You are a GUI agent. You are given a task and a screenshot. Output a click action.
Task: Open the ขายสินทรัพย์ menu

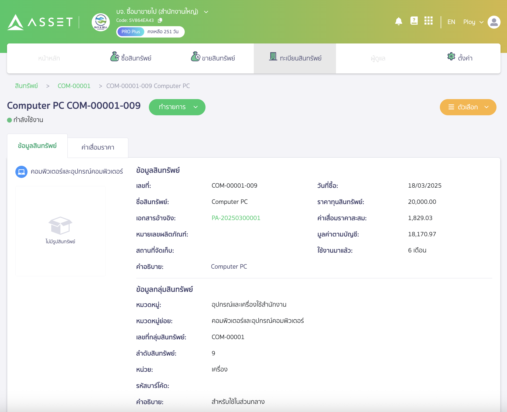213,58
